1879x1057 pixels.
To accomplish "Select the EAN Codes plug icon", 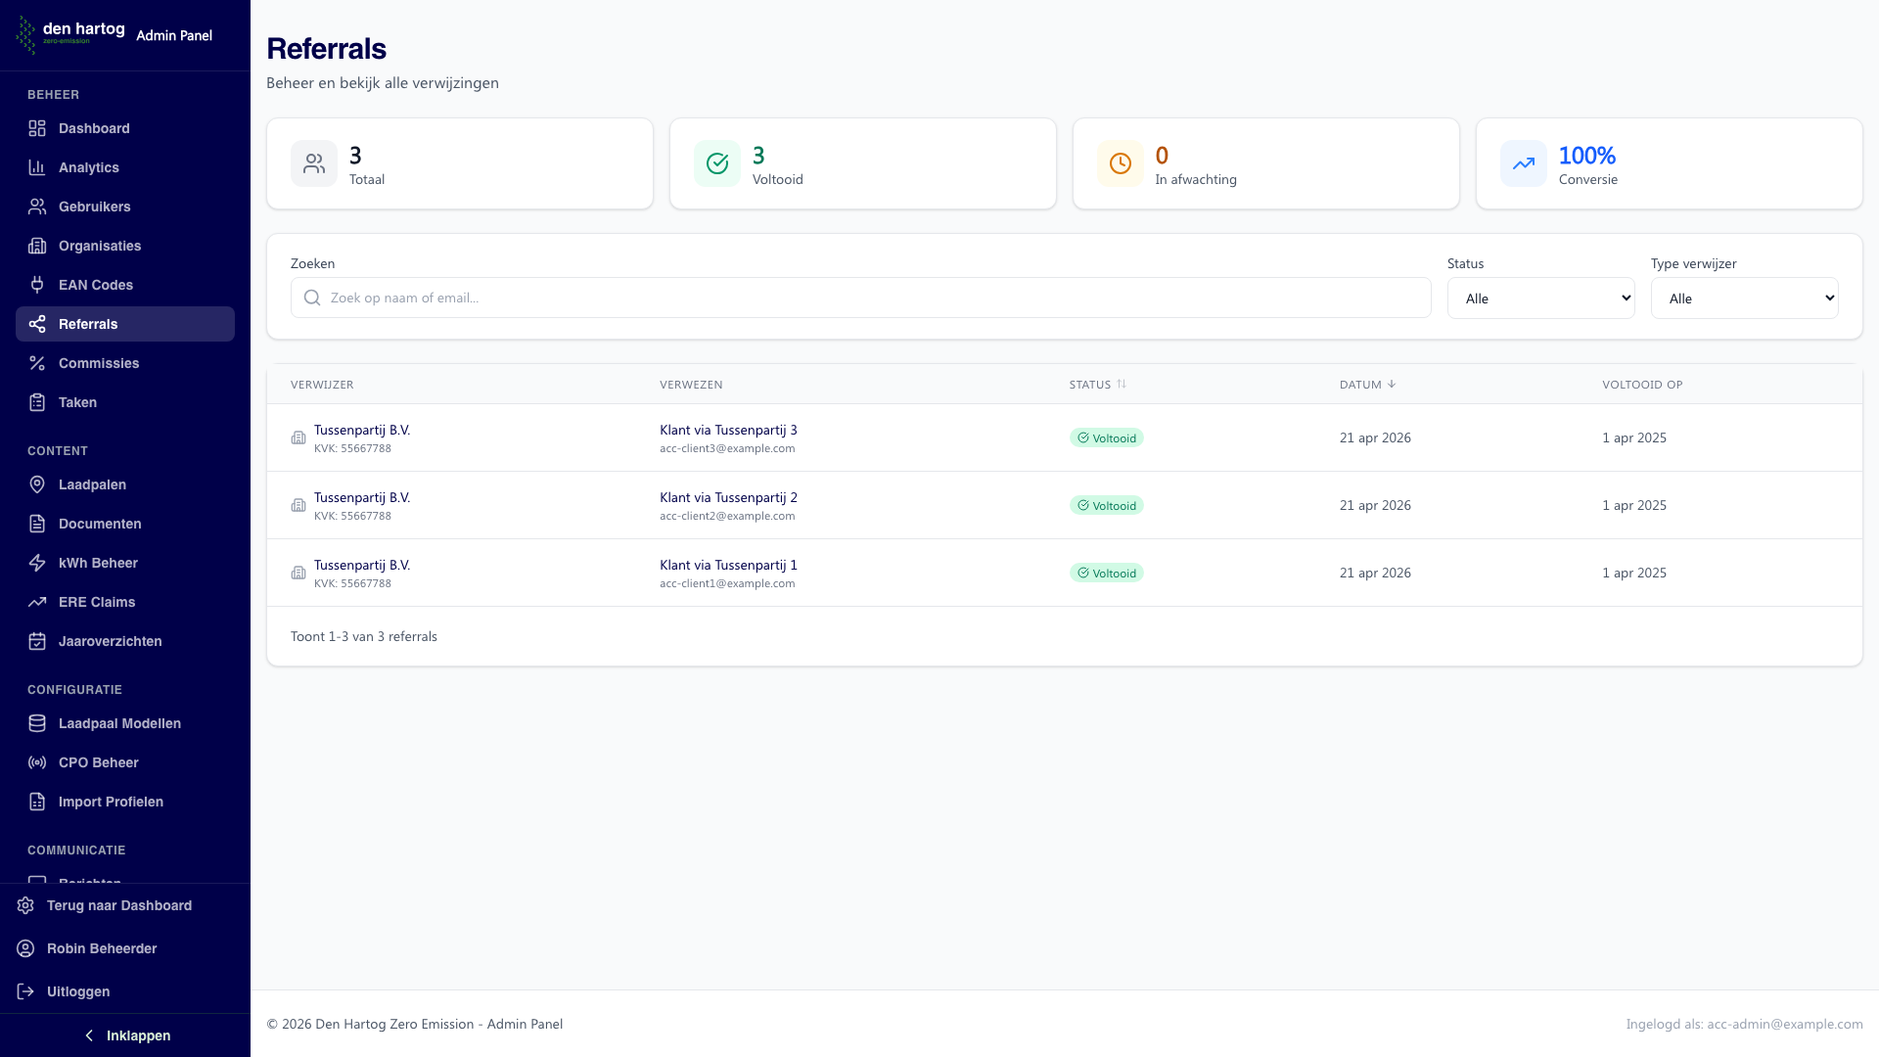I will (37, 285).
